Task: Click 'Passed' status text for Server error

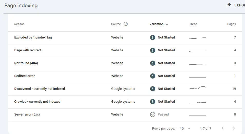Action: (x=163, y=114)
